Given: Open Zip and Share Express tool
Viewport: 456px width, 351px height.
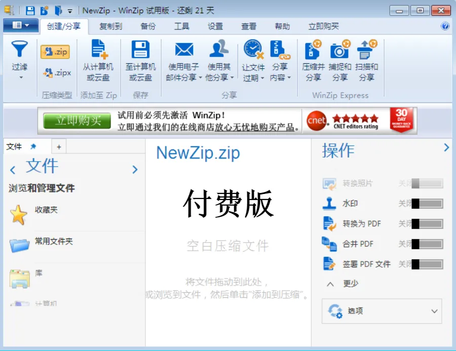Looking at the screenshot, I should pos(313,60).
